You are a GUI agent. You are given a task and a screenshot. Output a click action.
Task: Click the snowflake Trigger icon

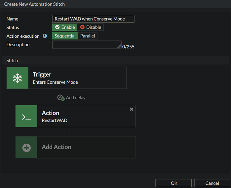tap(17, 78)
